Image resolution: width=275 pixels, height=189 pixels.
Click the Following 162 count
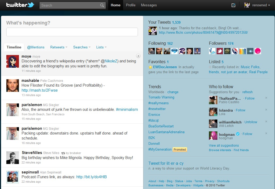pyautogui.click(x=170, y=43)
